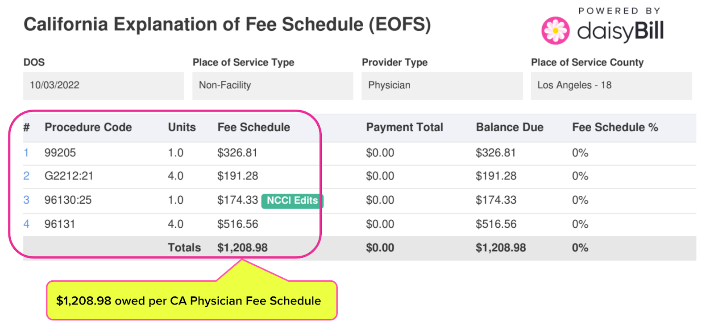Image resolution: width=714 pixels, height=333 pixels.
Task: Select the Los Angeles - 18 county field
Action: 611,86
